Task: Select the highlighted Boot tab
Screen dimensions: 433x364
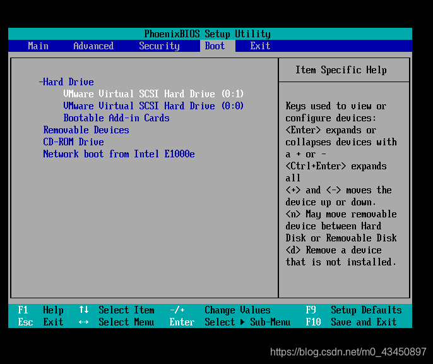Action: [217, 46]
